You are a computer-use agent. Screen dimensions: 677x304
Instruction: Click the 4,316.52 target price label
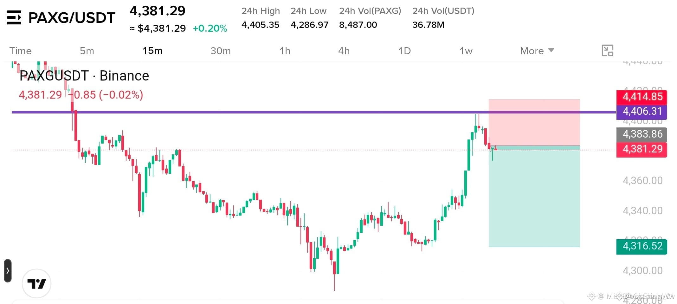click(x=642, y=246)
